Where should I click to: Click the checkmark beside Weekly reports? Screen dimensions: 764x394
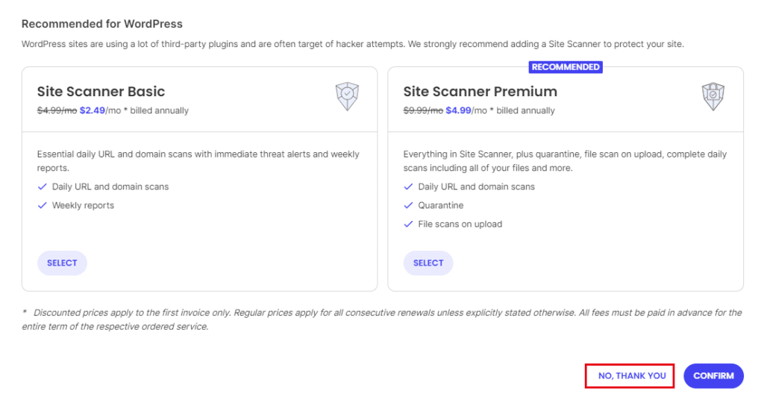click(x=43, y=205)
